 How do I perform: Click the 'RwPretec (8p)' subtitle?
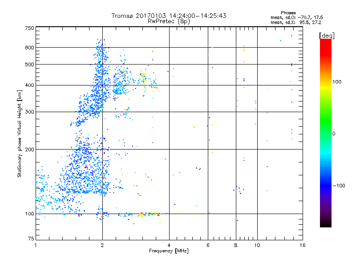(169, 21)
